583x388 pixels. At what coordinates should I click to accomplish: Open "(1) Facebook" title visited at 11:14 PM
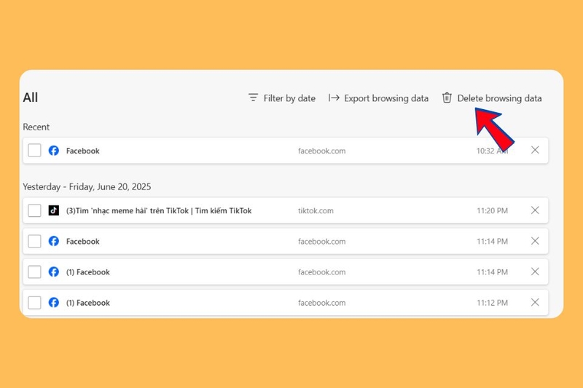88,272
